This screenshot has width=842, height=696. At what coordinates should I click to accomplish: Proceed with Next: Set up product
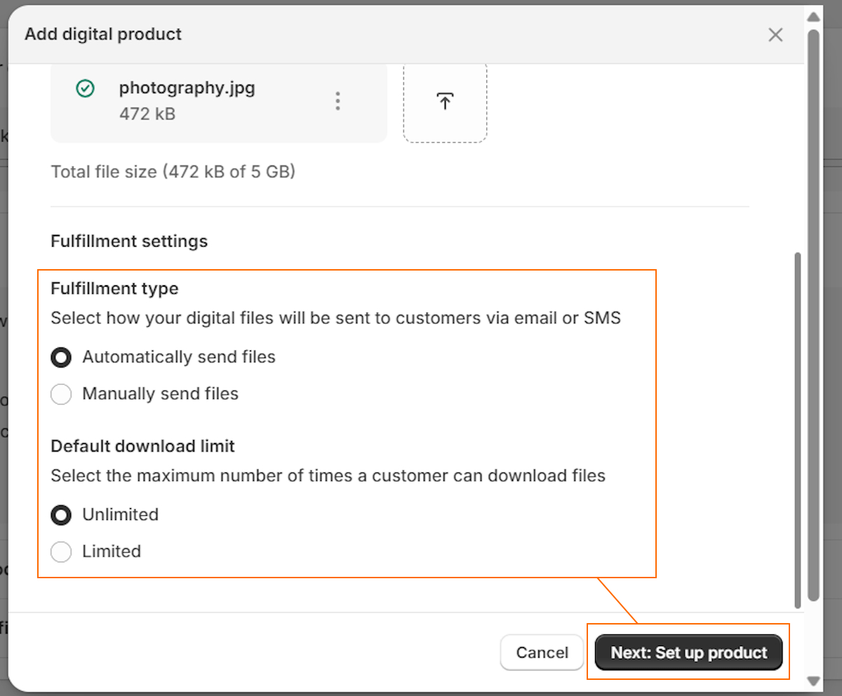click(x=688, y=652)
